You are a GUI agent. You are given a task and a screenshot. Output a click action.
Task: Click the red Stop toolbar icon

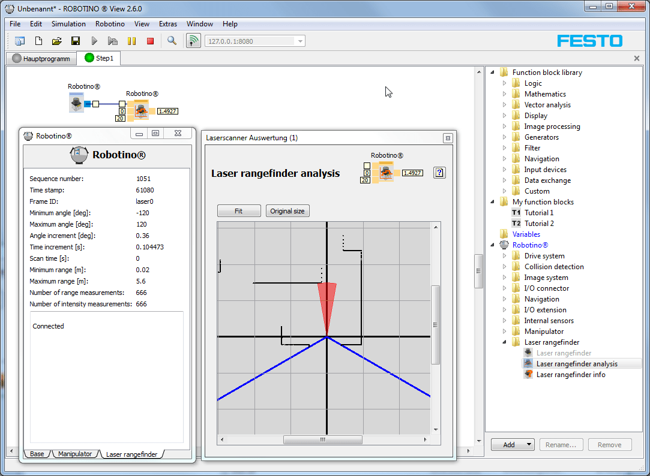[151, 41]
